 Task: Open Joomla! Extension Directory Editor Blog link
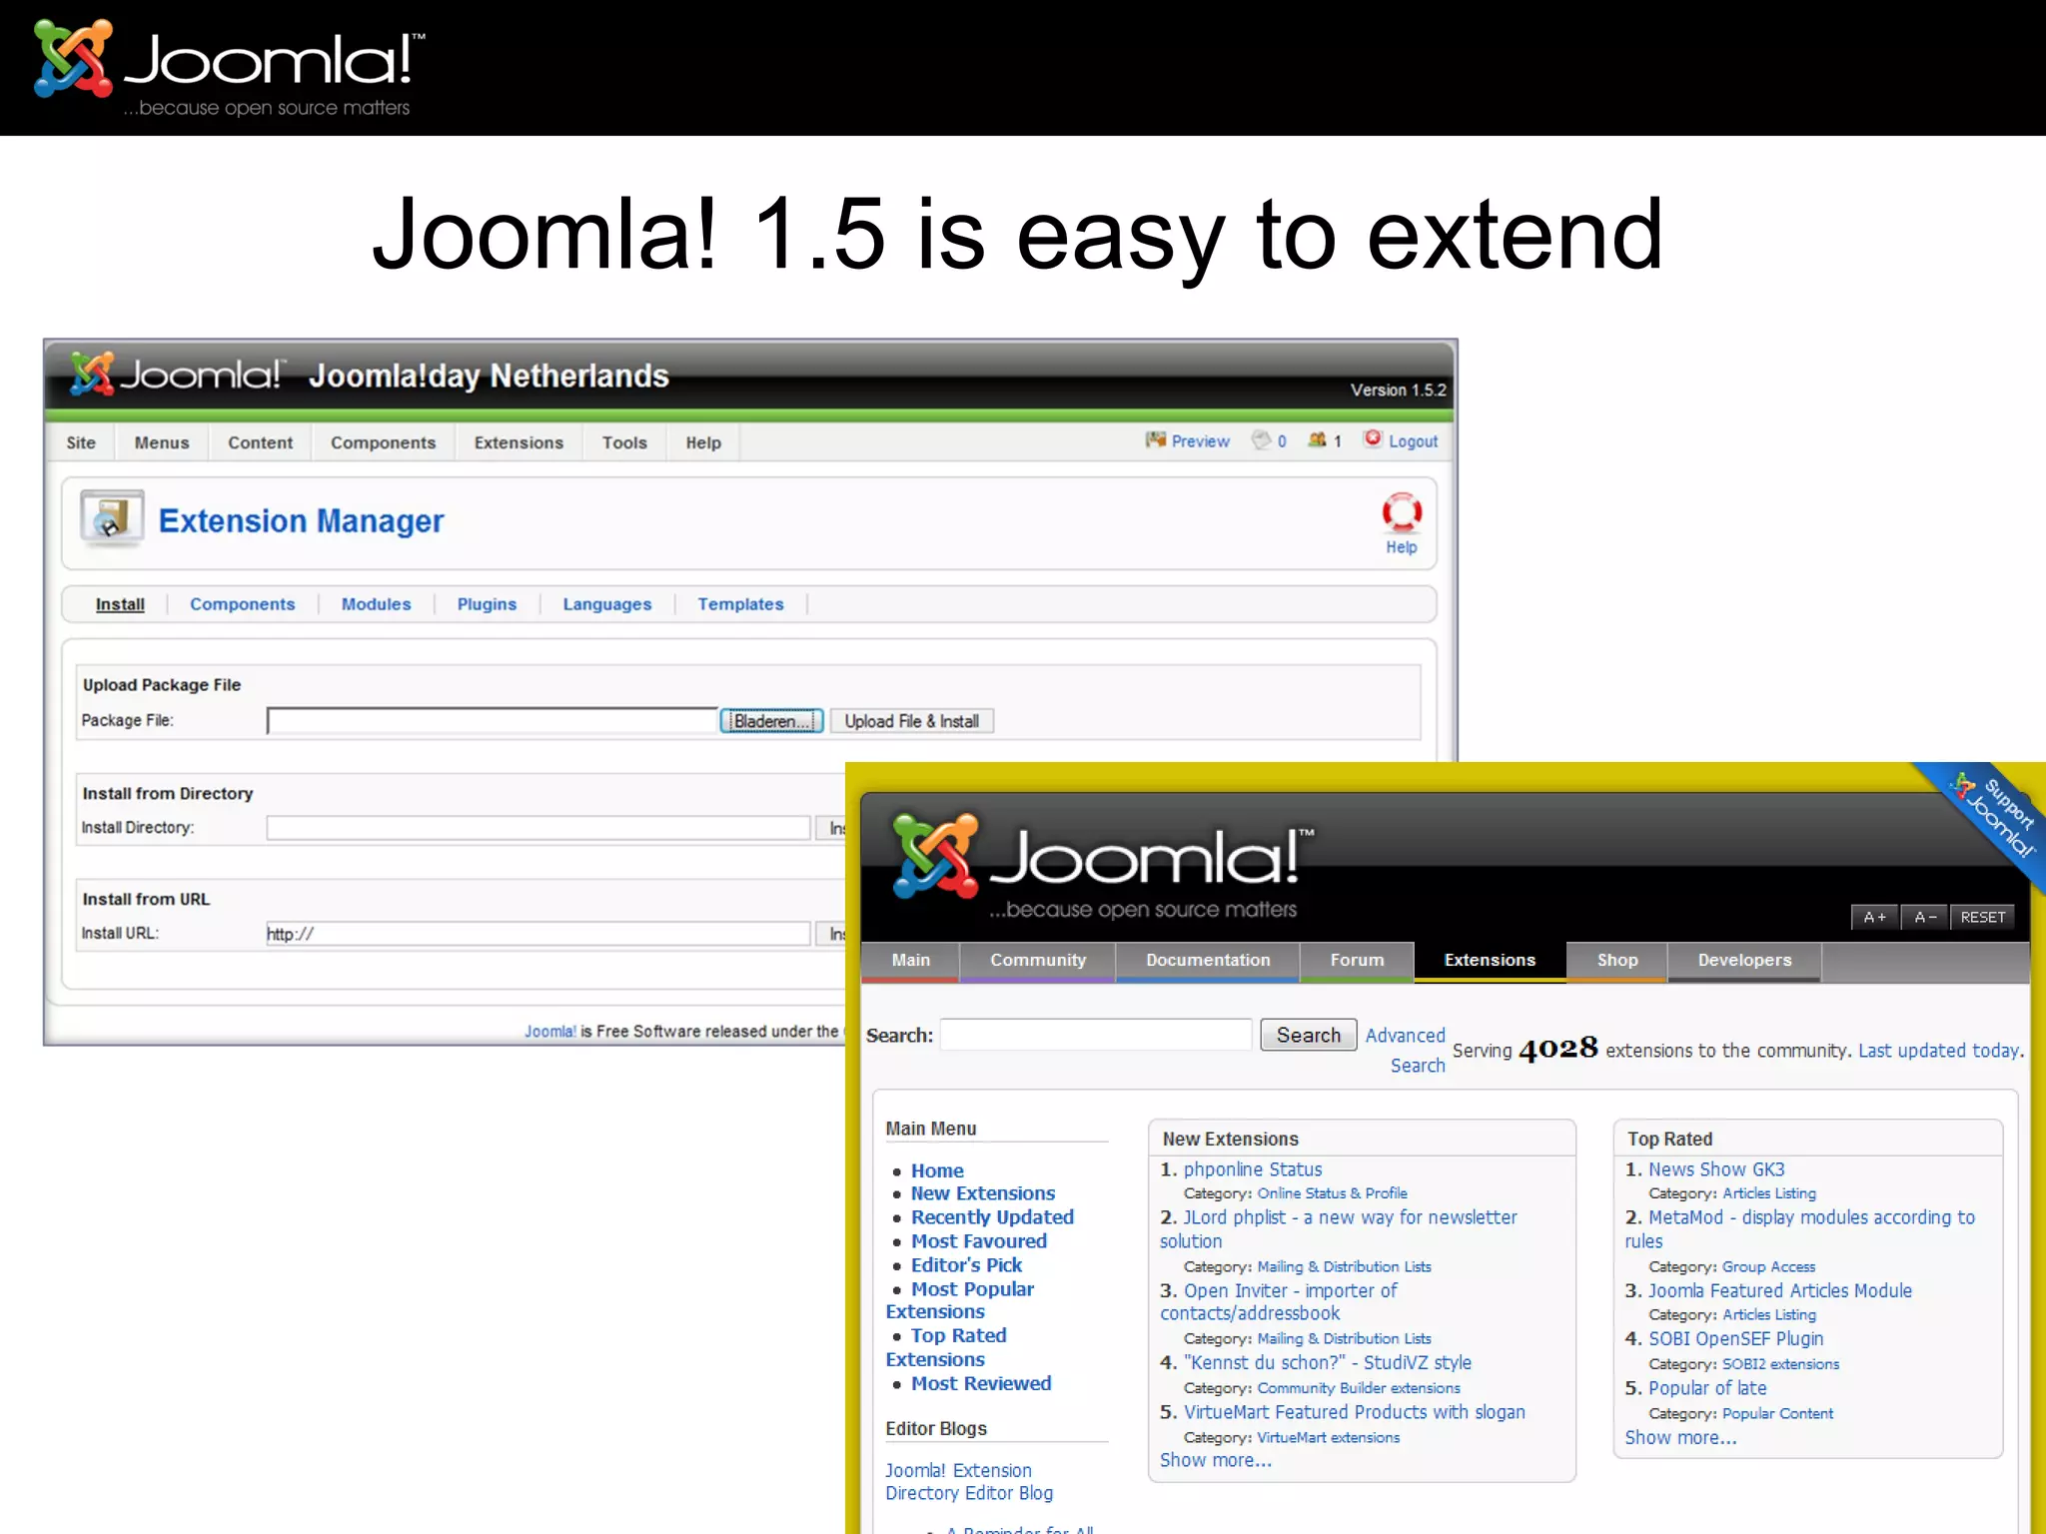[969, 1482]
